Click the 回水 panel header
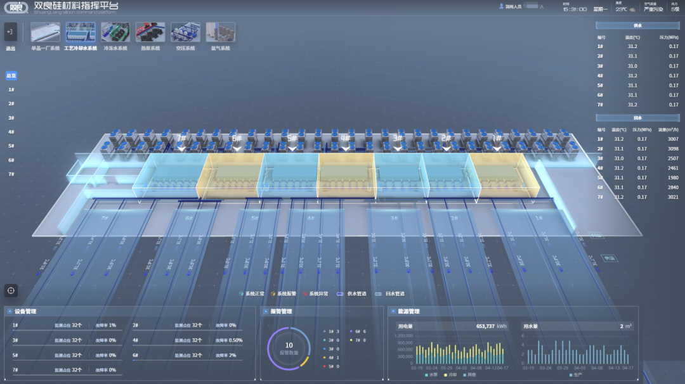The image size is (685, 384). pos(637,118)
